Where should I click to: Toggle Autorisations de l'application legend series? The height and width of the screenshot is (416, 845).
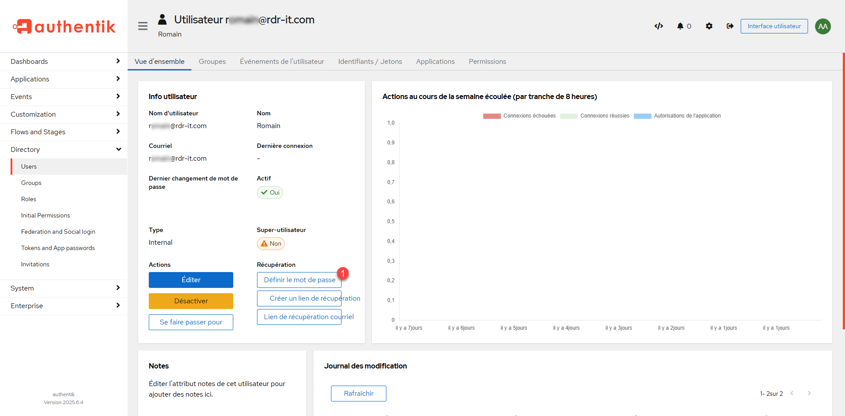pyautogui.click(x=677, y=116)
